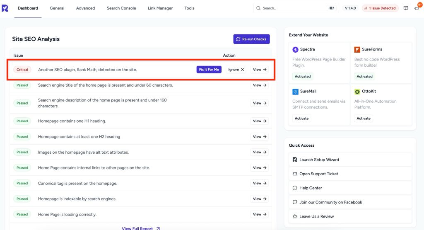Image resolution: width=424 pixels, height=230 pixels.
Task: View details for the H1 heading check
Action: click(x=260, y=121)
